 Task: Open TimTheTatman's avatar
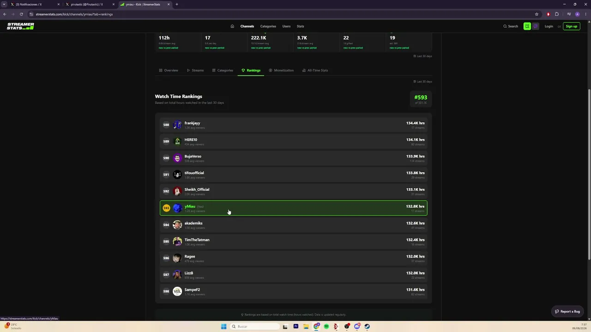coord(177,241)
